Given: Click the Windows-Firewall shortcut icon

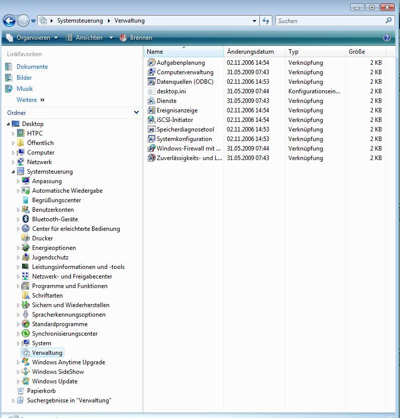Looking at the screenshot, I should pos(151,148).
